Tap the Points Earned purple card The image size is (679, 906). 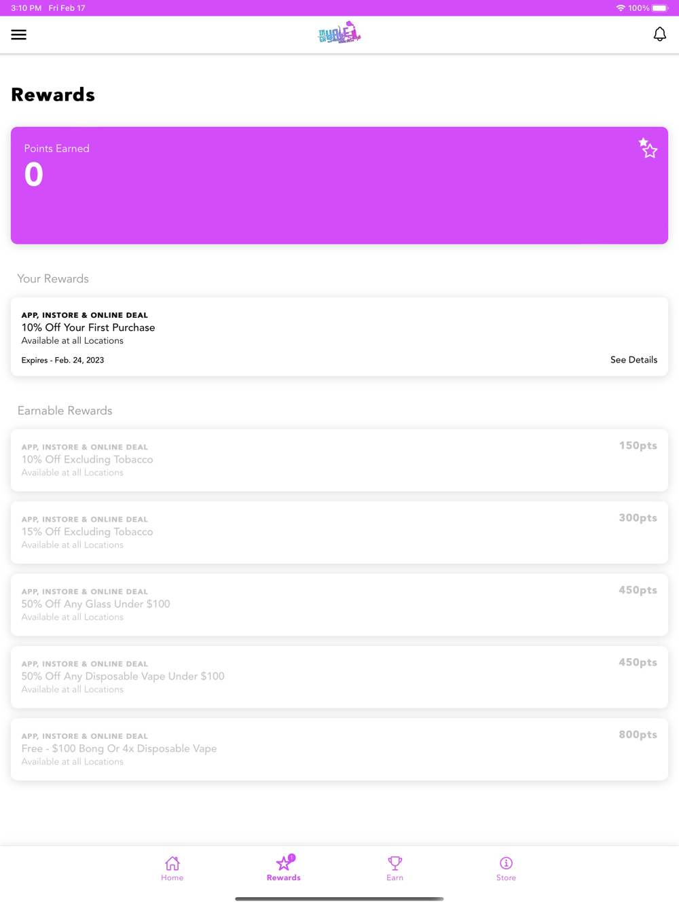coord(339,185)
